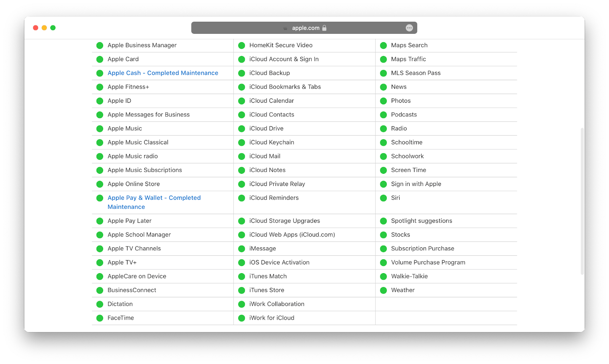
Task: Click the Apple TV Channels entry
Action: [134, 248]
